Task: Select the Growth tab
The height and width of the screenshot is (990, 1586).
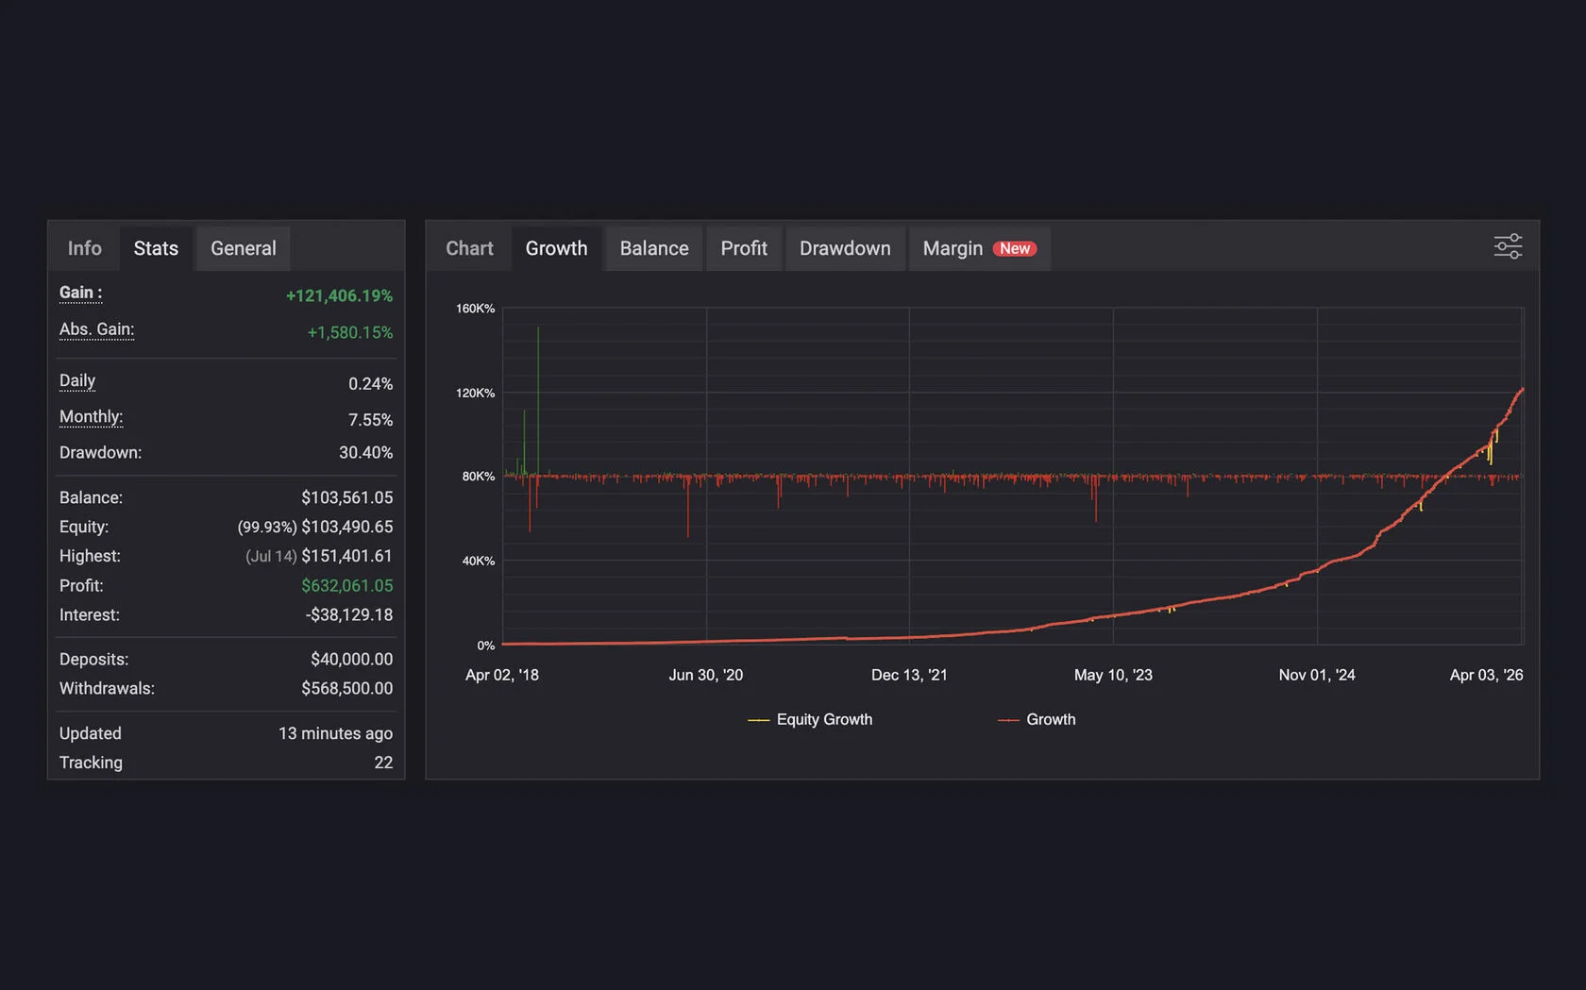Action: click(x=556, y=248)
